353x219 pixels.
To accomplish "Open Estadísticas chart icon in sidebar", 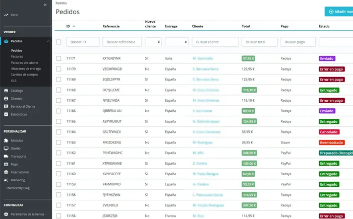I will [x=6, y=114].
